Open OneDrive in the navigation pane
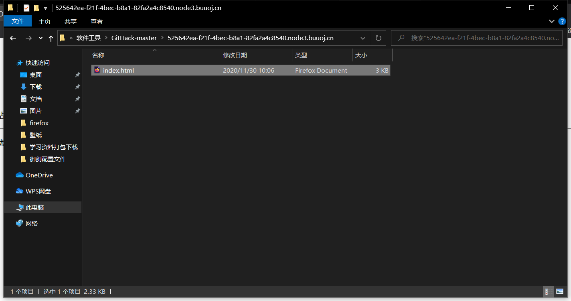Screen dimensions: 571x301 point(39,175)
